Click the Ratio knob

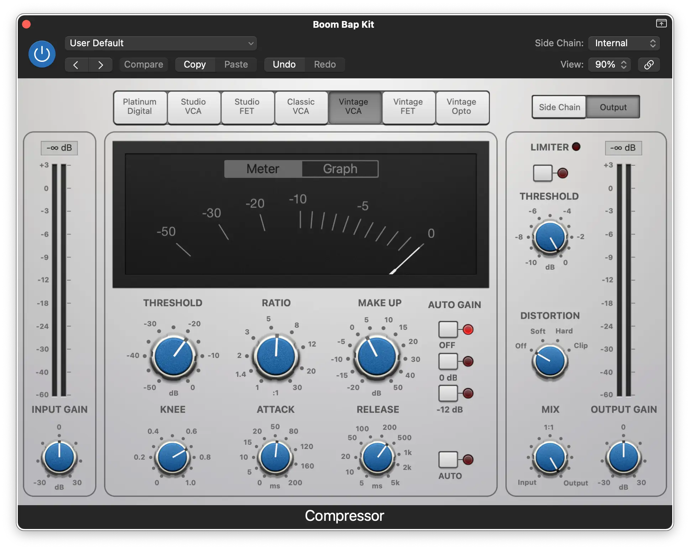pyautogui.click(x=276, y=356)
